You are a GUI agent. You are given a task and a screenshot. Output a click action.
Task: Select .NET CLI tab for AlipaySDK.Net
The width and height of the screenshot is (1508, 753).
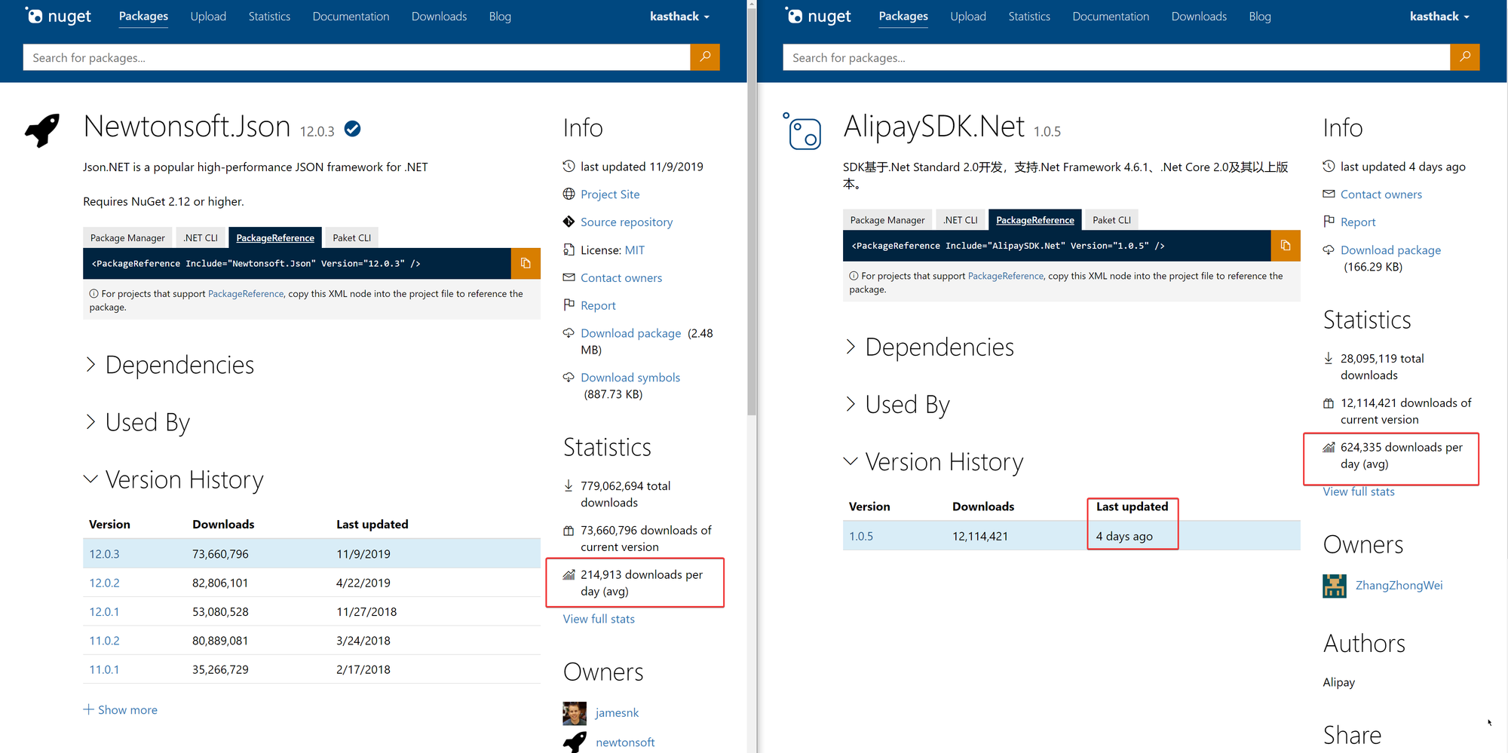[961, 220]
